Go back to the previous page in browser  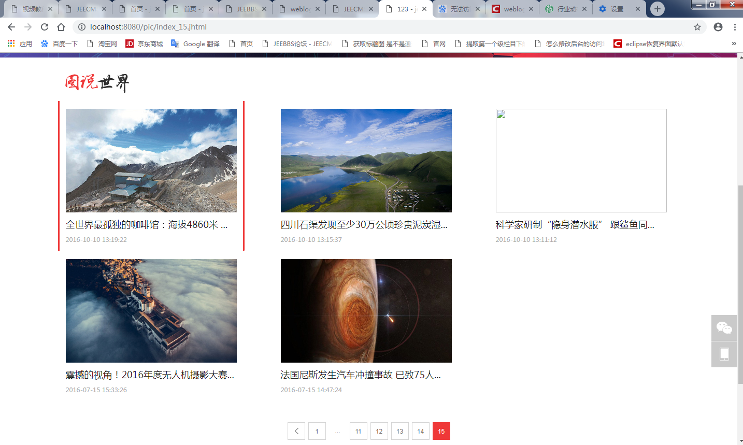coord(11,27)
